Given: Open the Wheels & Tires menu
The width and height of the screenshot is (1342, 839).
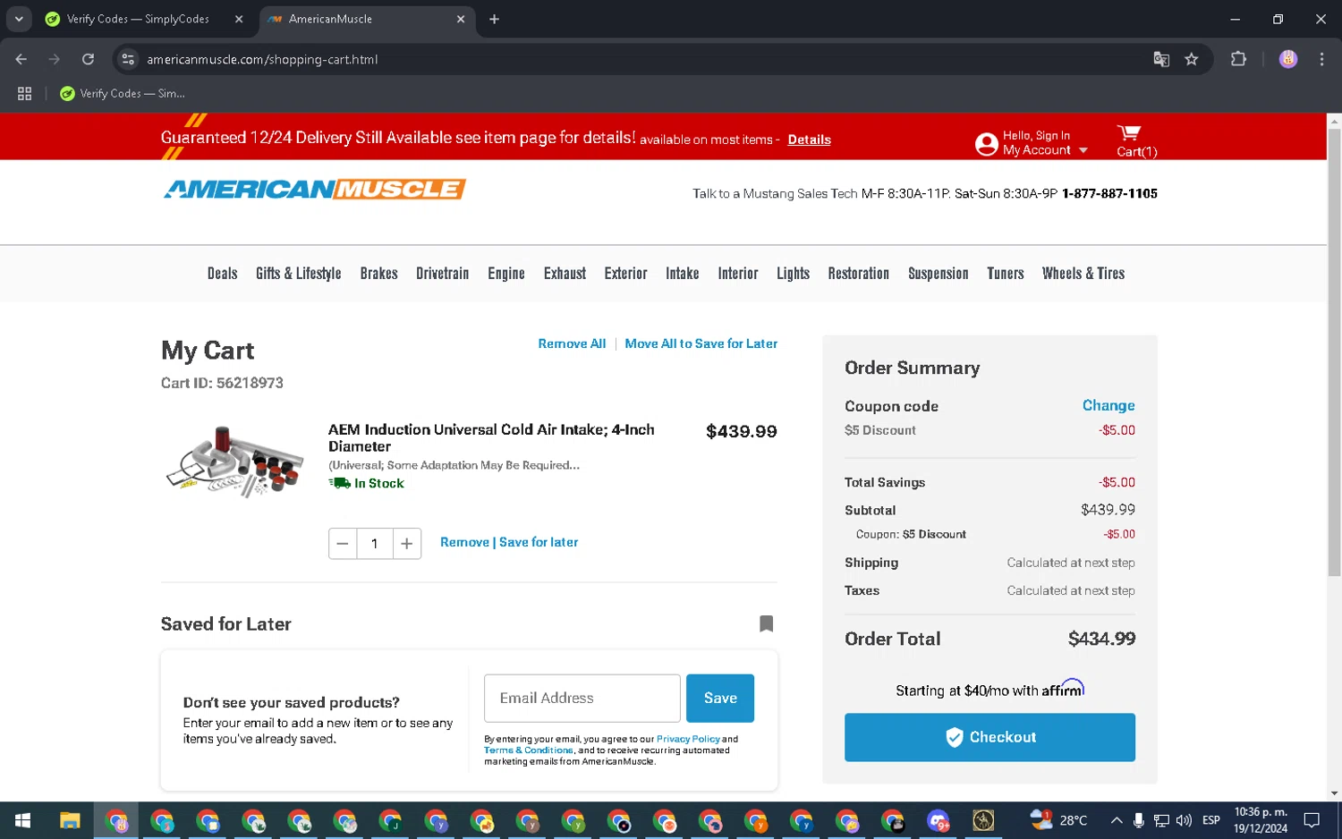Looking at the screenshot, I should point(1083,274).
